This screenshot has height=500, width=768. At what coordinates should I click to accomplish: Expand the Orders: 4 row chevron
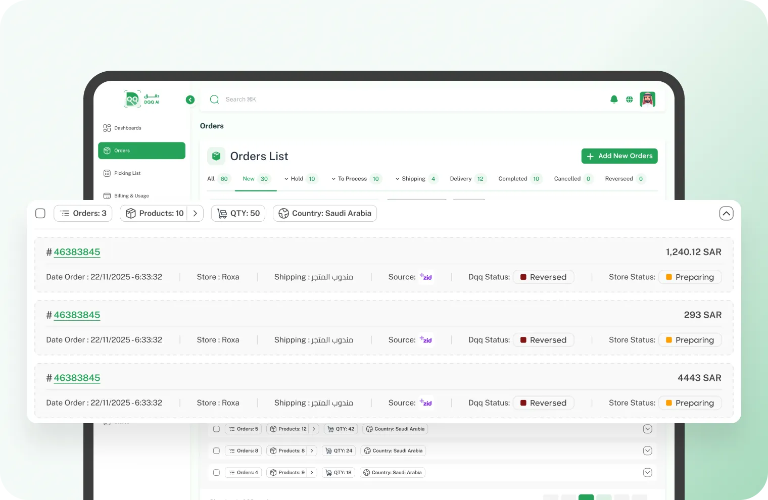tap(647, 473)
